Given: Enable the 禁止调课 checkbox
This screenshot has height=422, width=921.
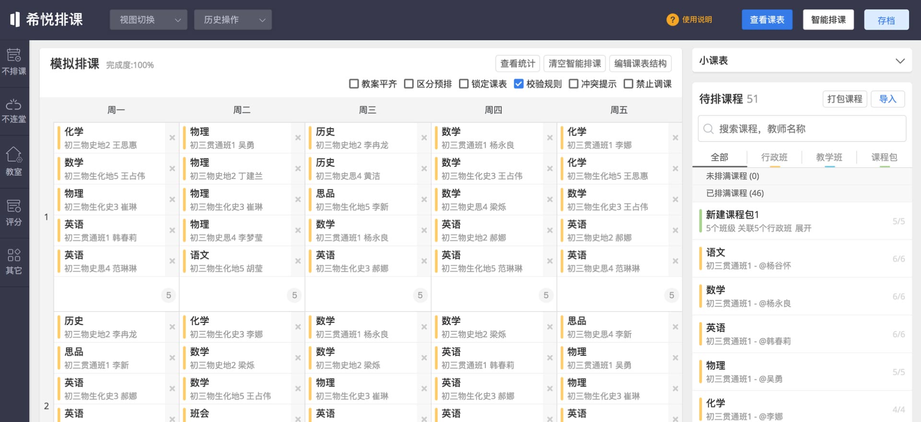Looking at the screenshot, I should tap(628, 84).
